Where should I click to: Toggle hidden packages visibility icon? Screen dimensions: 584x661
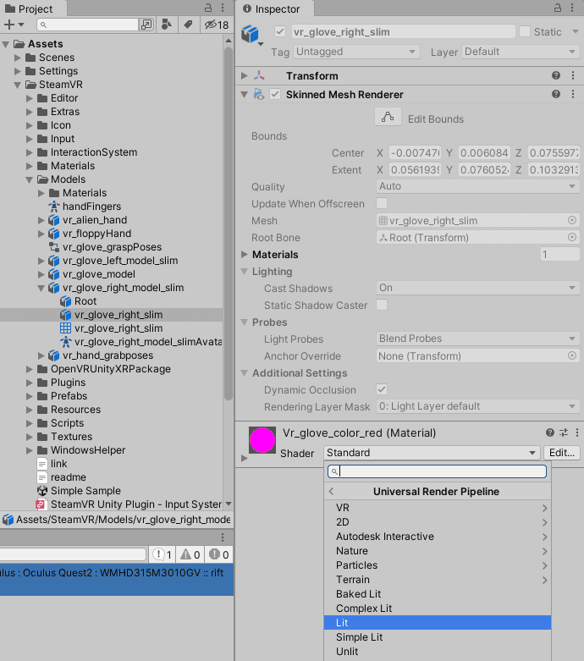[216, 25]
